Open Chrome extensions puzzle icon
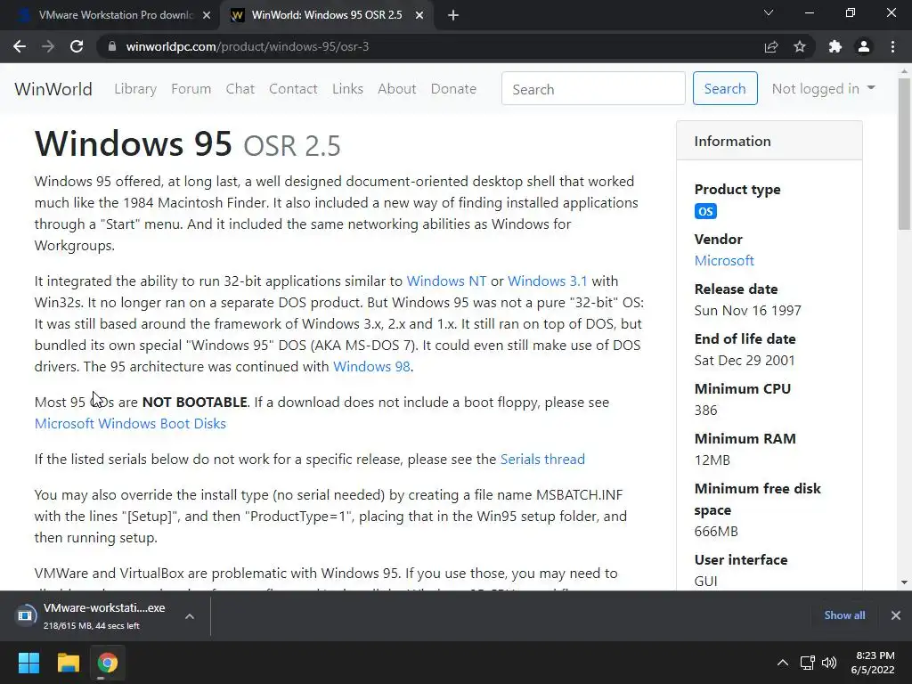 pyautogui.click(x=835, y=46)
